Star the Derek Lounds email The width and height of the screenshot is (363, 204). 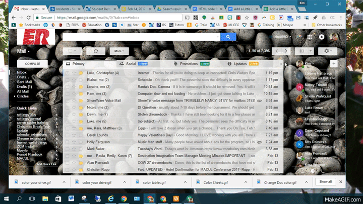pyautogui.click(x=75, y=135)
